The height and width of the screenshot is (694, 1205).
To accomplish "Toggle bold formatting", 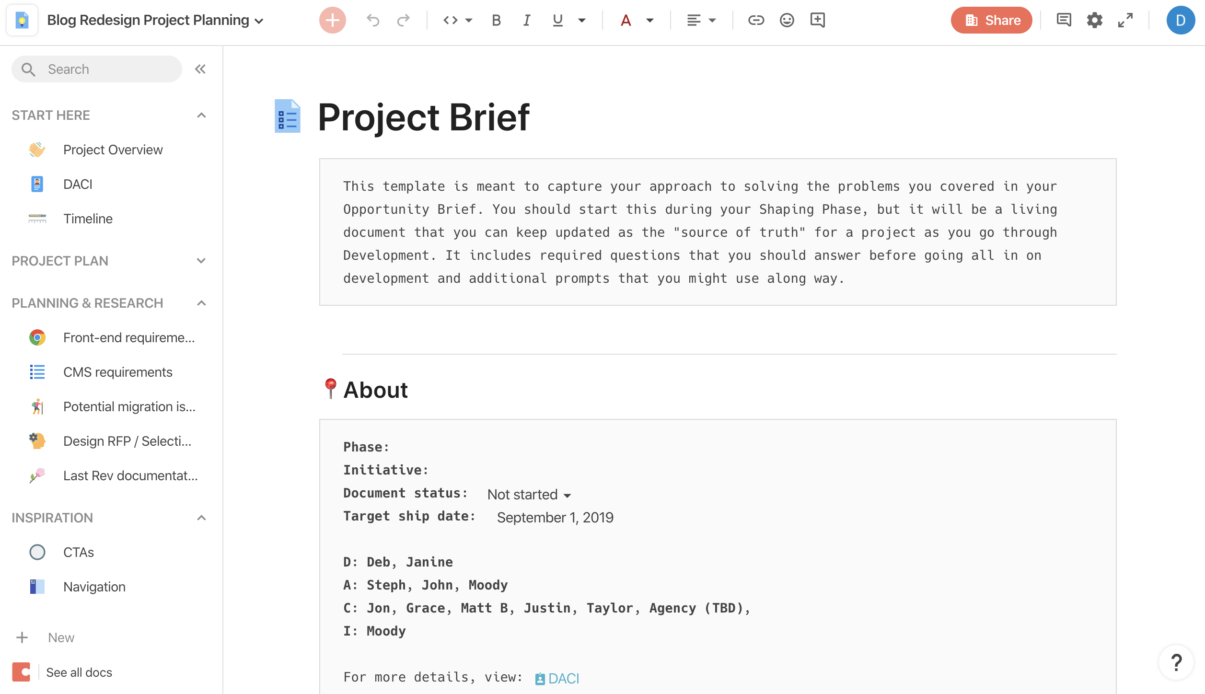I will [x=496, y=20].
